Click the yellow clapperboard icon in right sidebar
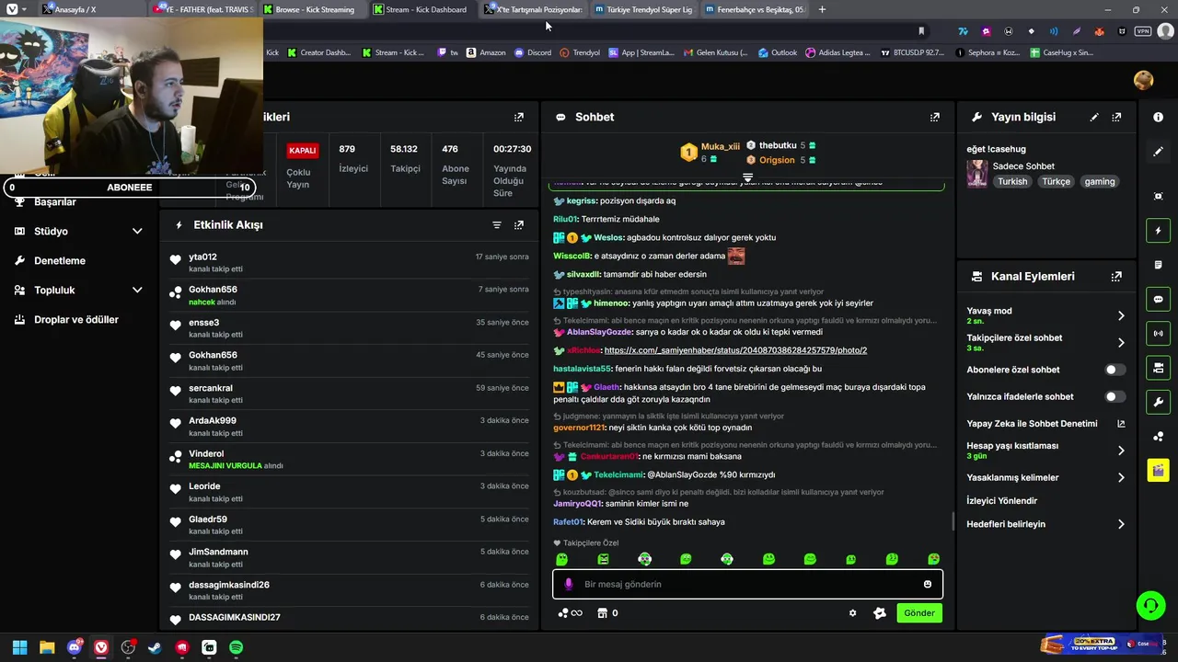The image size is (1178, 662). pyautogui.click(x=1158, y=470)
